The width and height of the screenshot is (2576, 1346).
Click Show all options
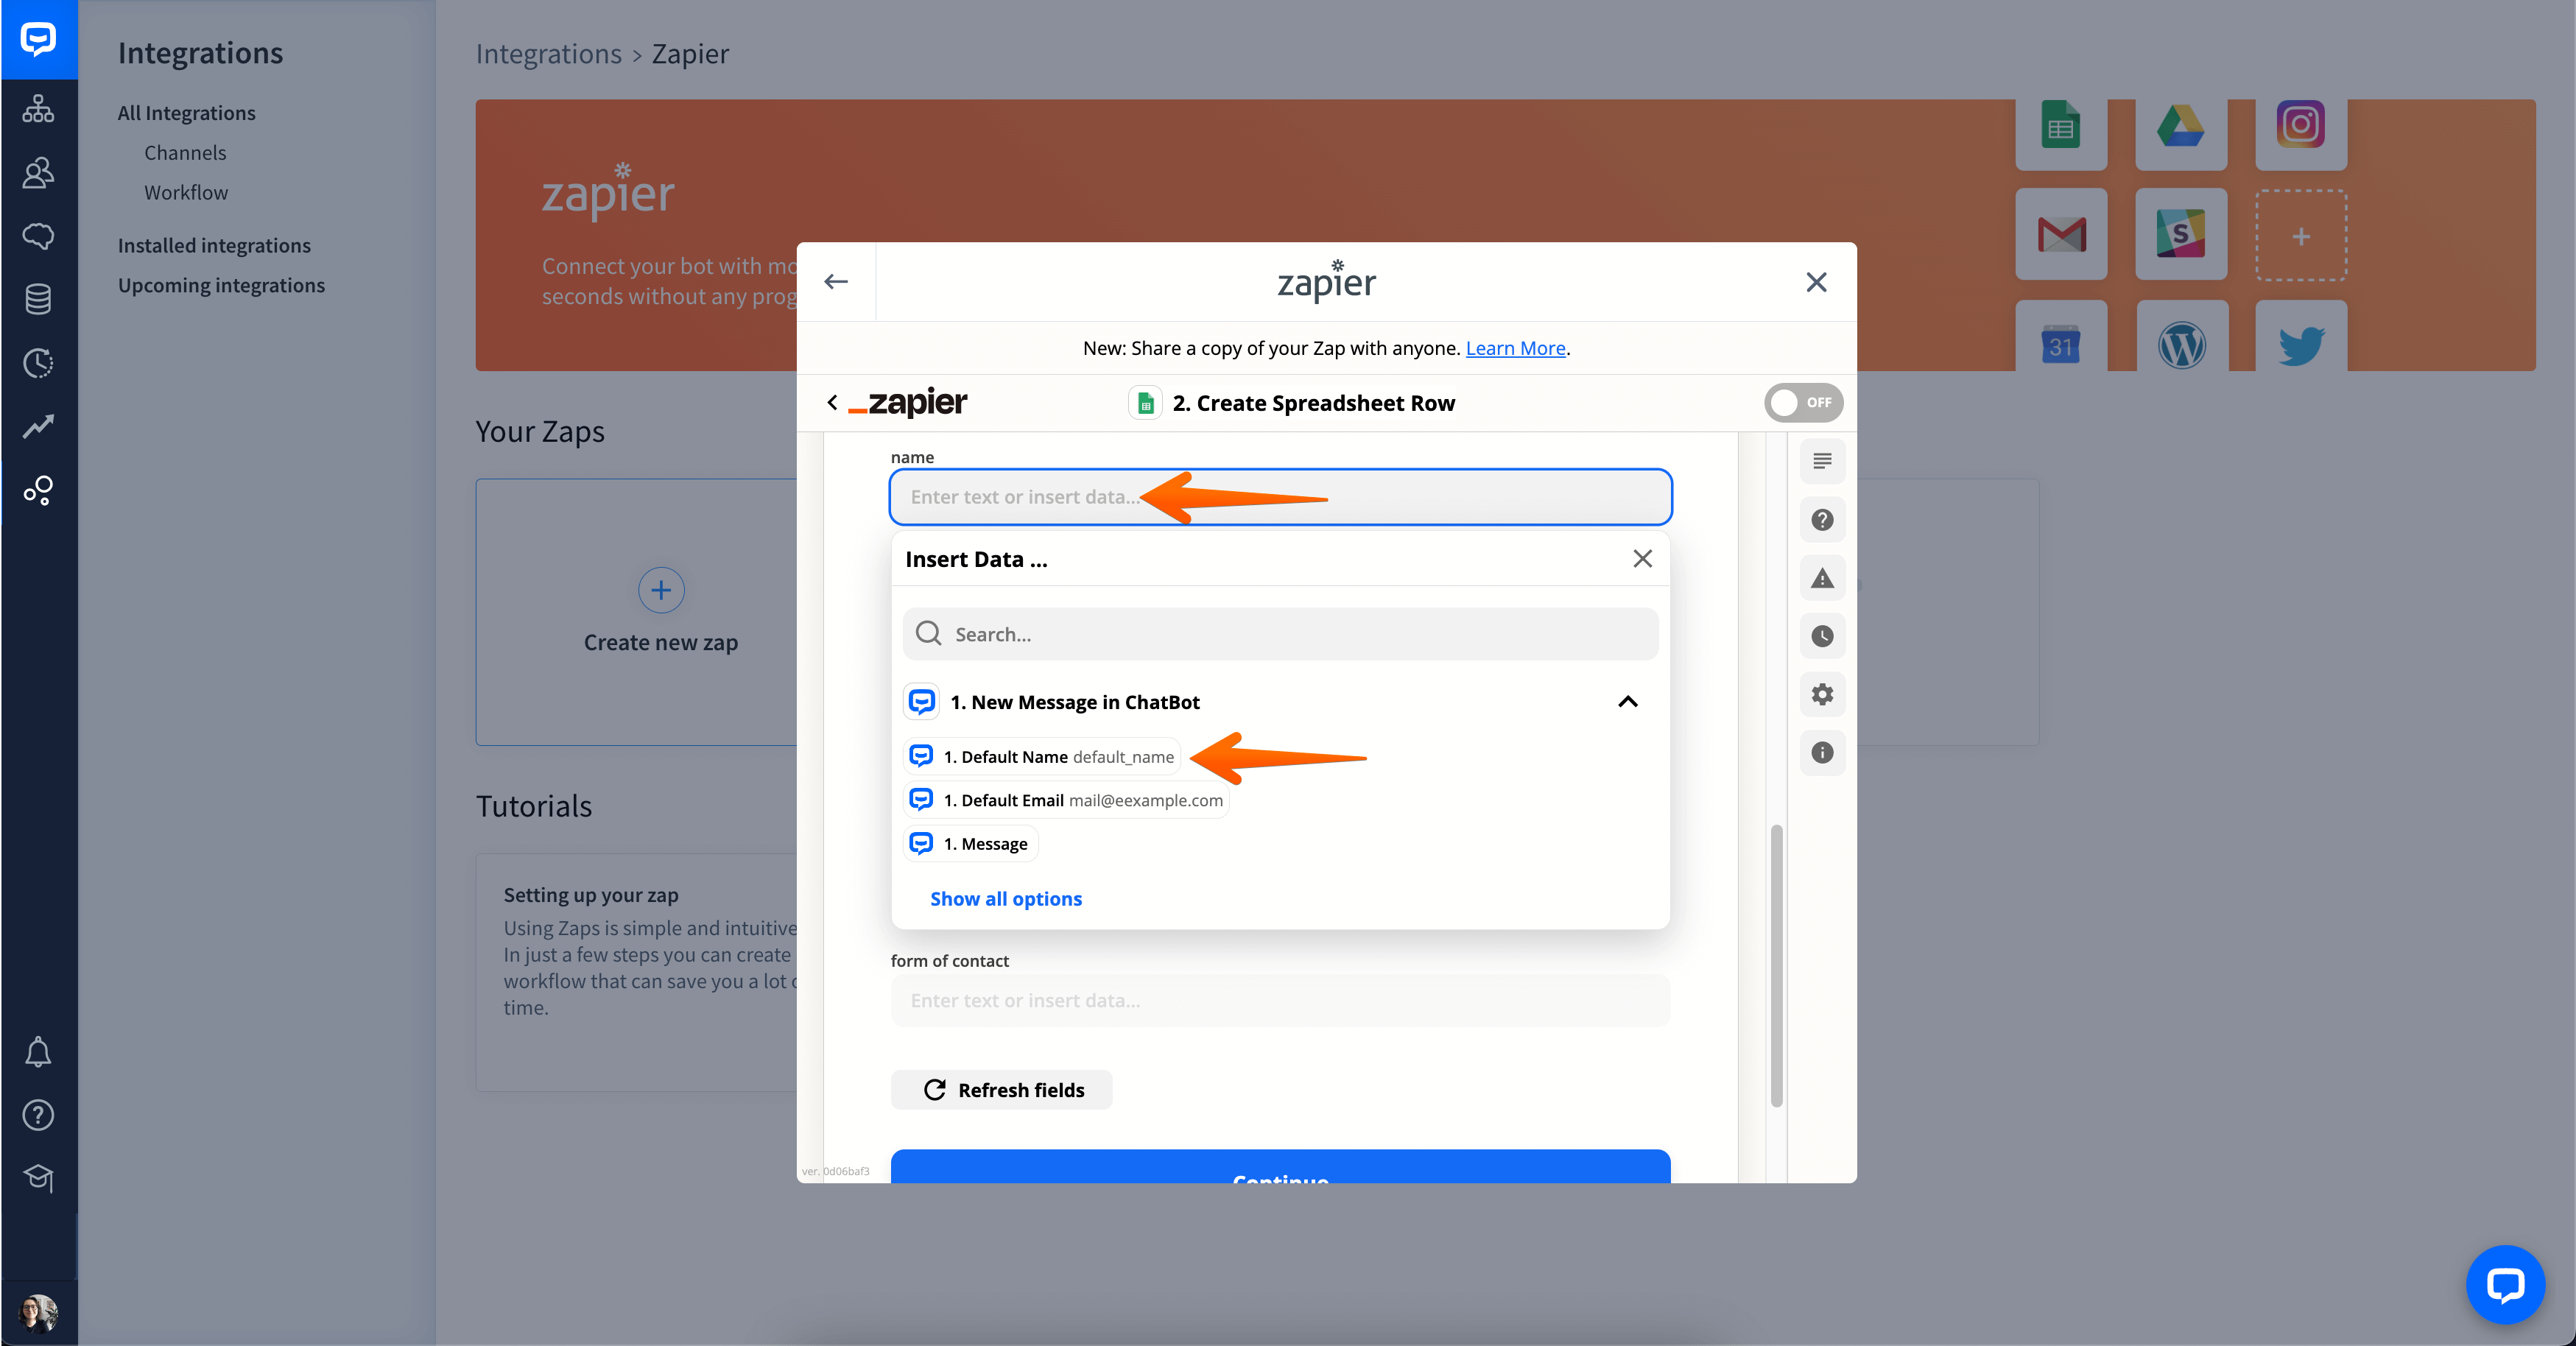coord(1005,899)
